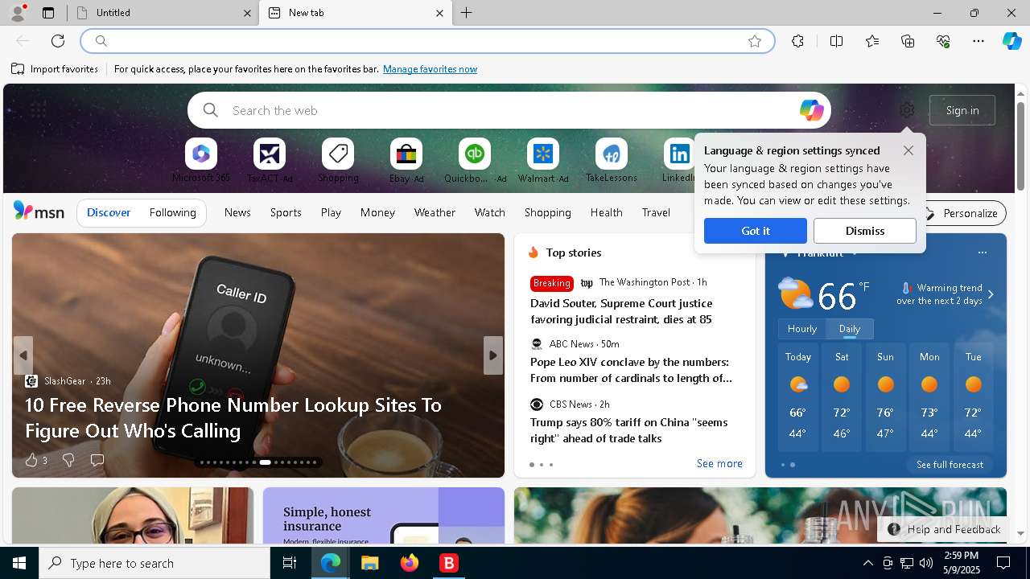Open the Windows Start menu

click(x=19, y=563)
